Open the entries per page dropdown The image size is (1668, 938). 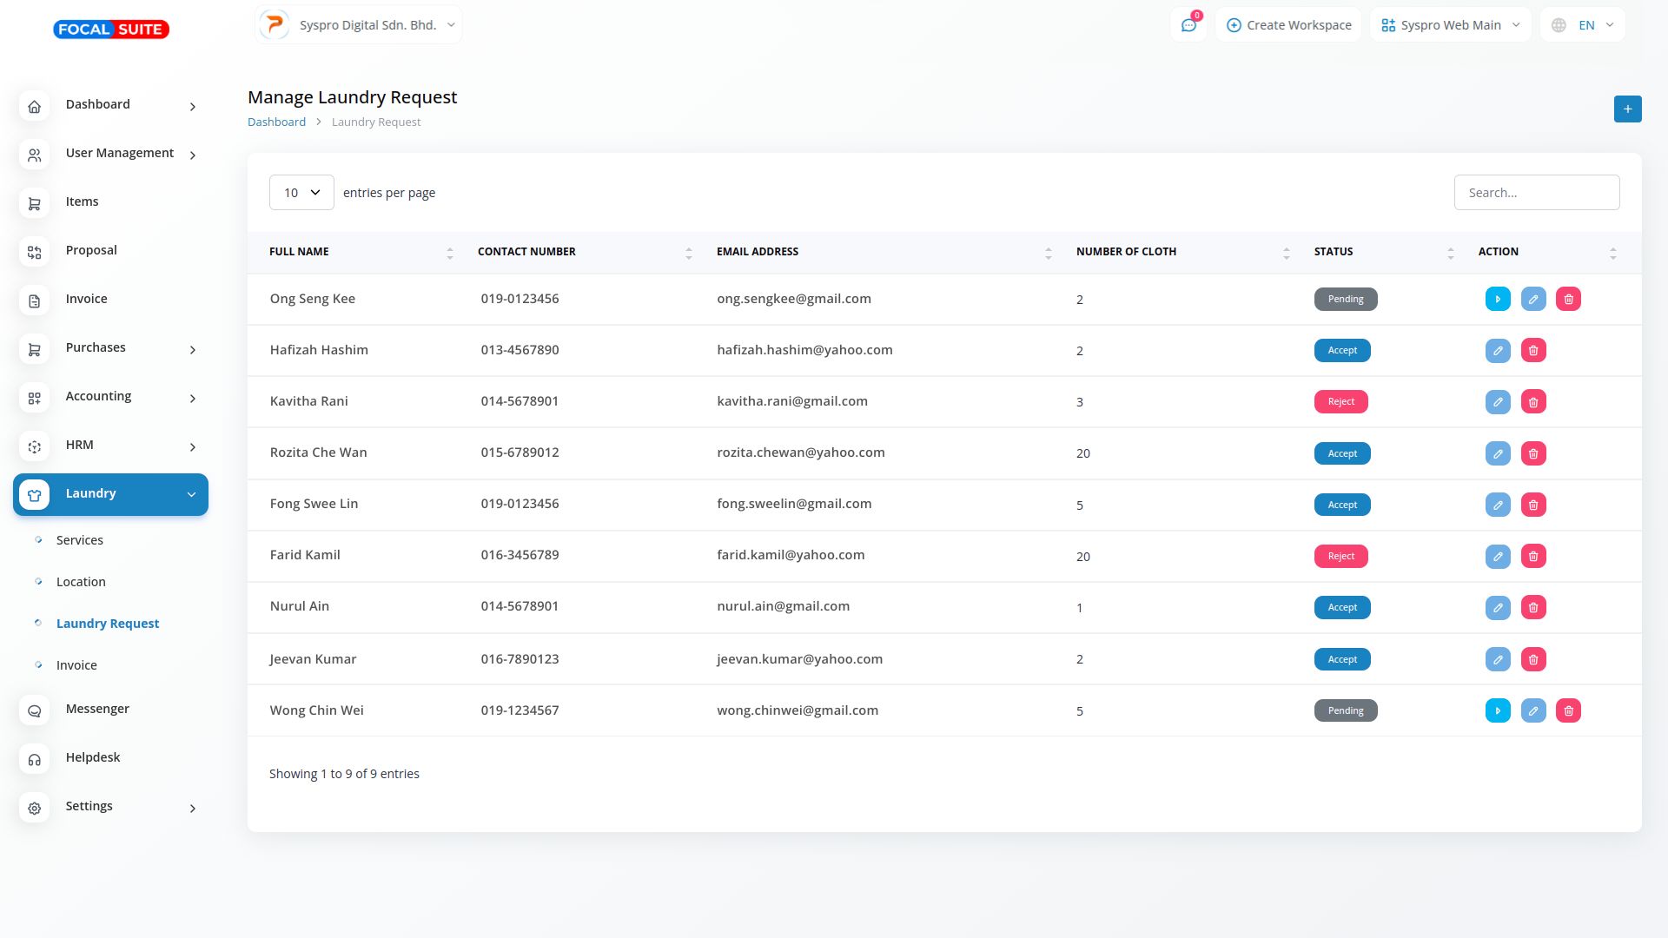pyautogui.click(x=301, y=193)
